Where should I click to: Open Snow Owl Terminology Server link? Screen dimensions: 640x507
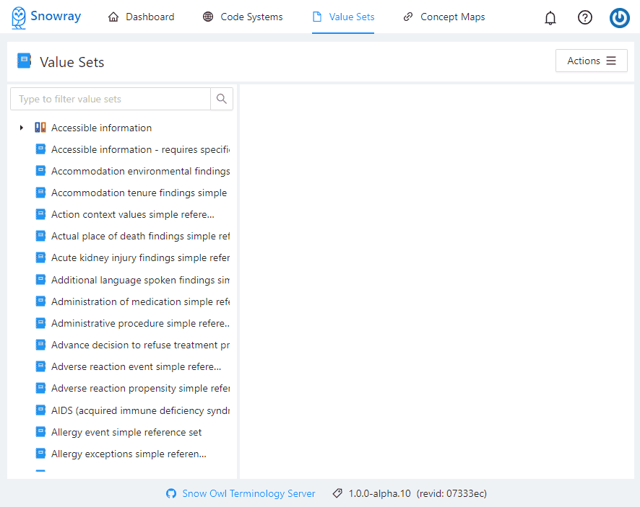tap(248, 494)
